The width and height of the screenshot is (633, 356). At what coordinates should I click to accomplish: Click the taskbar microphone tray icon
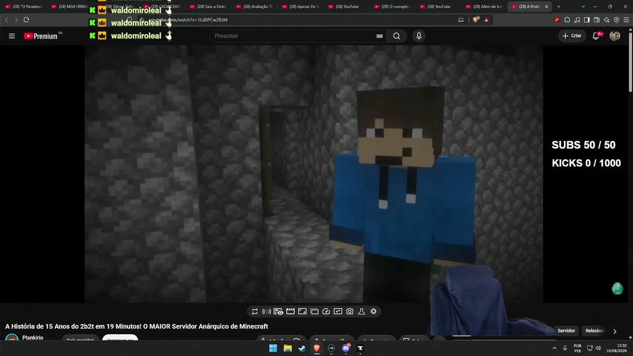565,348
